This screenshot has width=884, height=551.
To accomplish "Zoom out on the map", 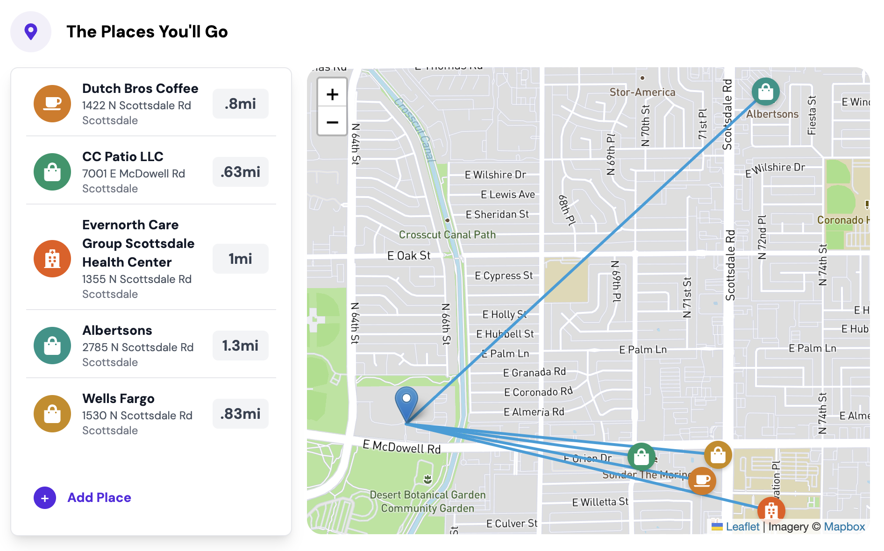I will [x=332, y=122].
